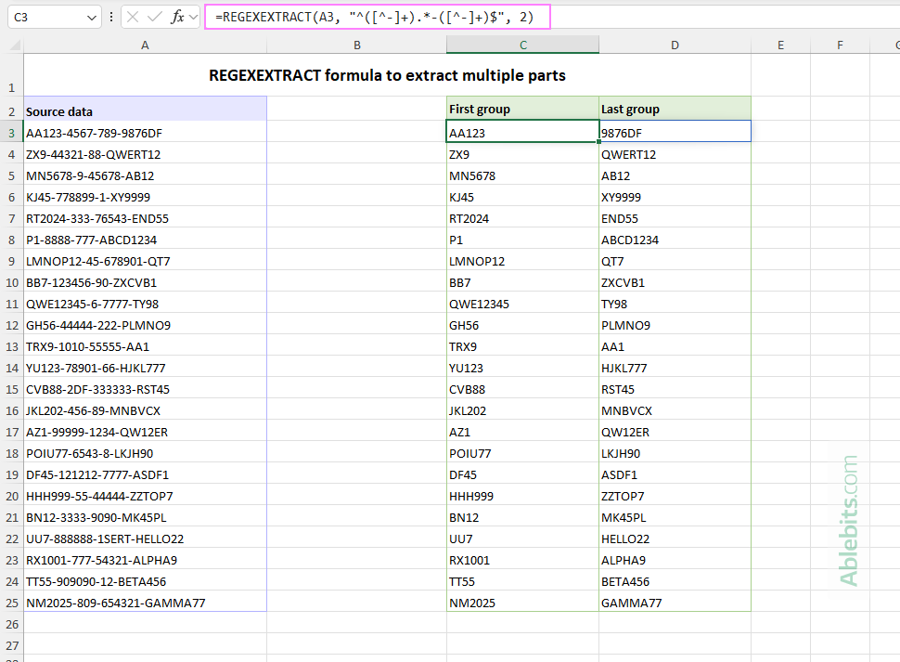
Task: Select cell 'AA123-4567-789-9876DF'
Action: click(x=146, y=133)
